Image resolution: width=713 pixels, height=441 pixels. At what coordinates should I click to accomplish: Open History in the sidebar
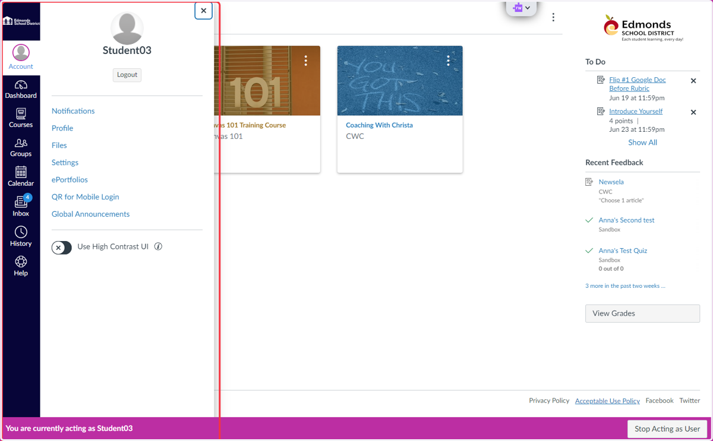[21, 236]
